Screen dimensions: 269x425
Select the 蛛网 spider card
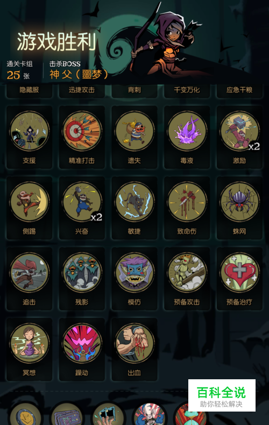pos(240,202)
